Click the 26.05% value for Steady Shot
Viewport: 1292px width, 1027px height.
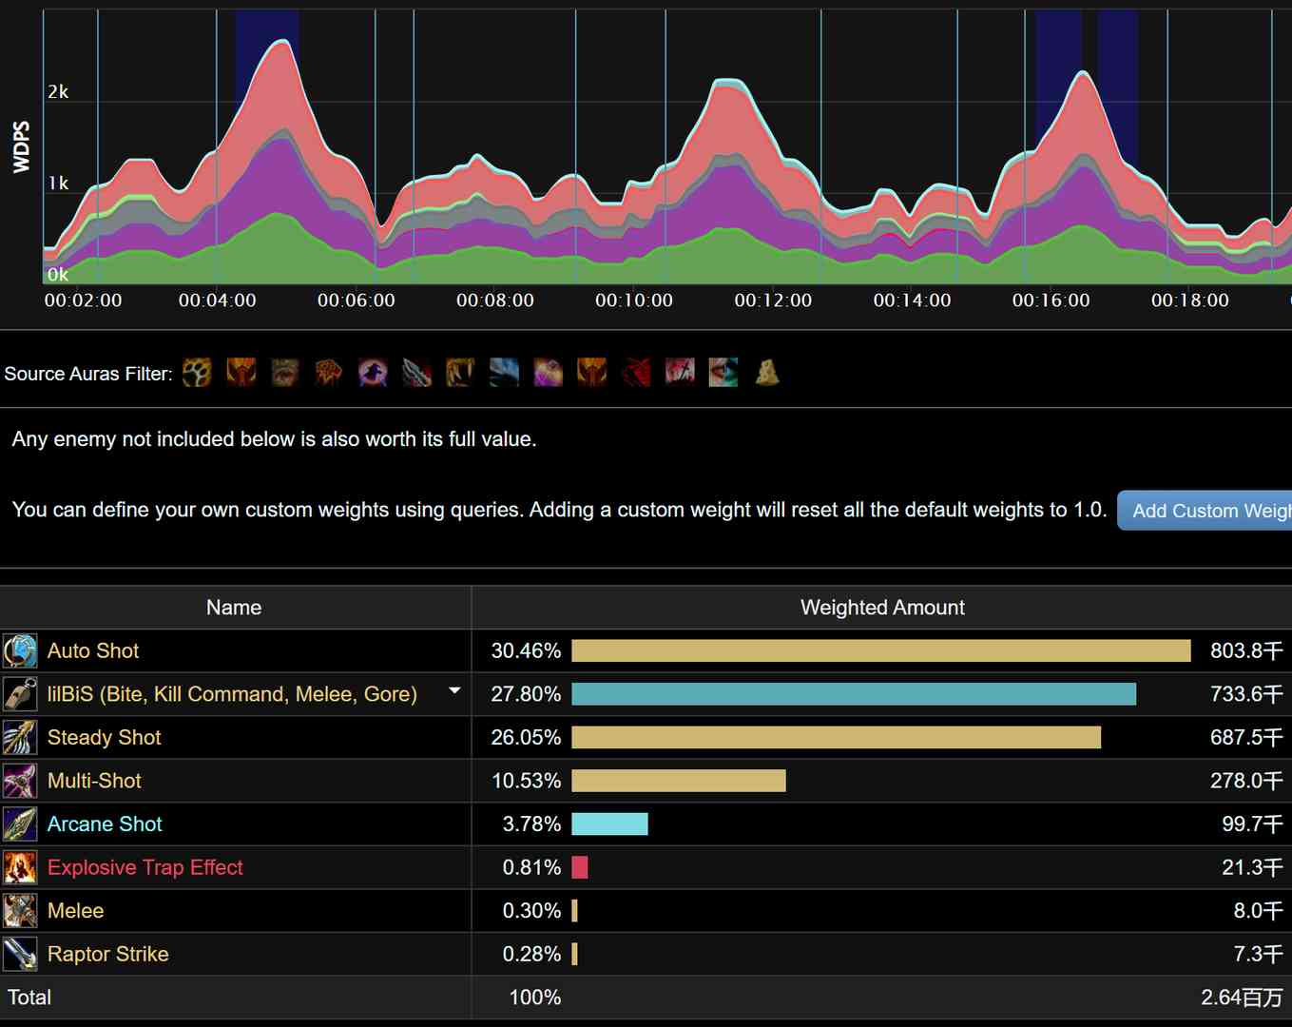point(526,737)
